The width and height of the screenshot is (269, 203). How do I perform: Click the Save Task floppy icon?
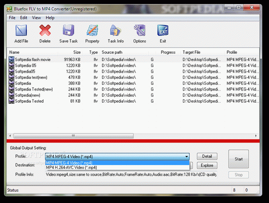[69, 30]
